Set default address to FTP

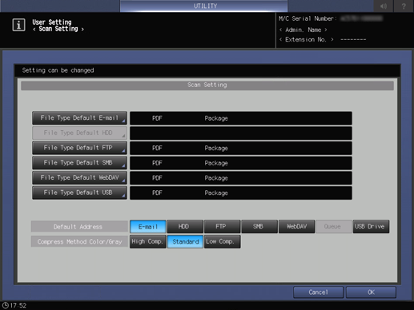[222, 227]
